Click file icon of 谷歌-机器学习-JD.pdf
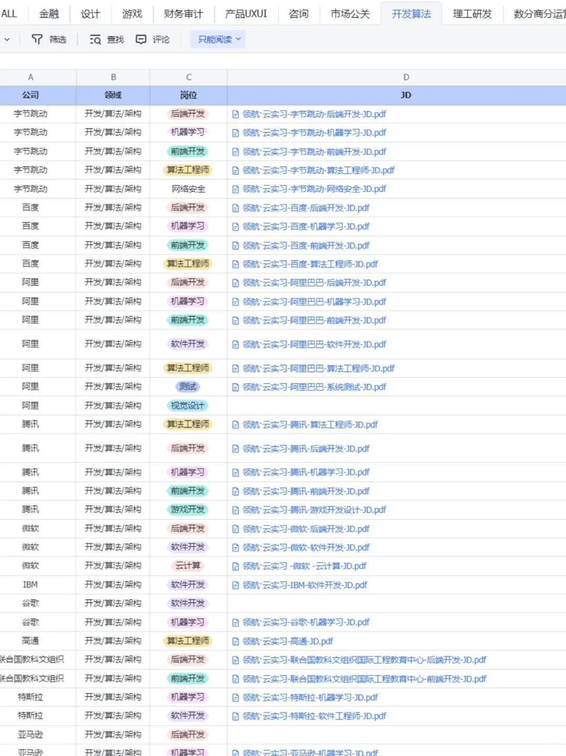The height and width of the screenshot is (756, 566). [235, 622]
